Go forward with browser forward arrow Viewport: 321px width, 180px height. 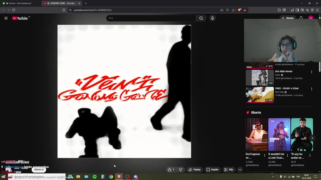[9, 10]
